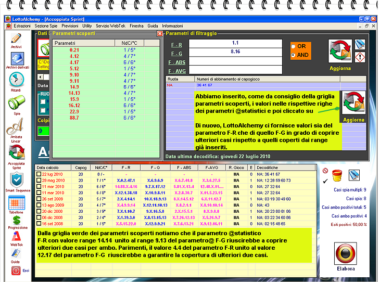
Task: Open Progressione dollar icon
Action: (17, 221)
